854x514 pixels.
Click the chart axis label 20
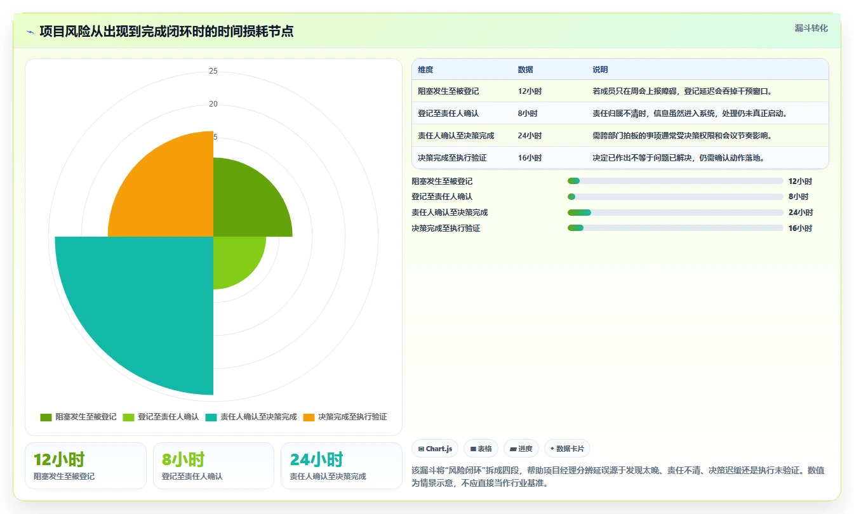pyautogui.click(x=213, y=104)
